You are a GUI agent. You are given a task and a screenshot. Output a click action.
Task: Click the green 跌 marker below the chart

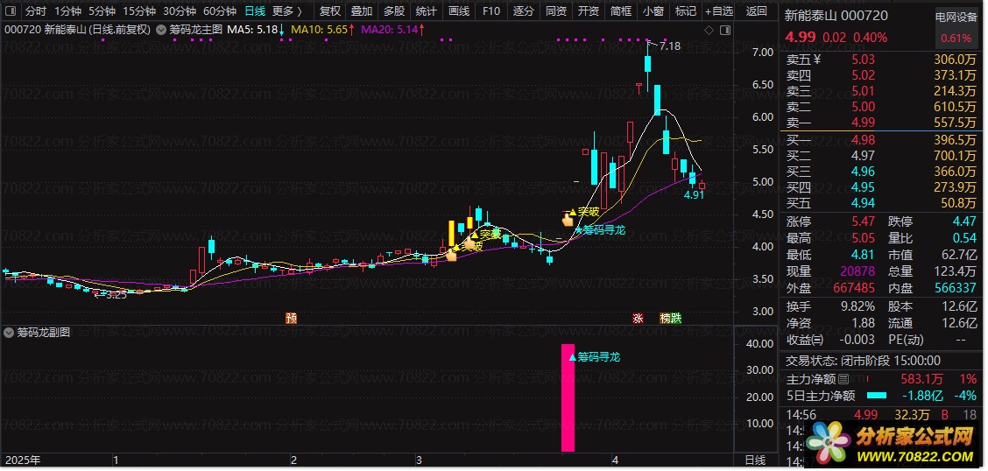coord(676,318)
